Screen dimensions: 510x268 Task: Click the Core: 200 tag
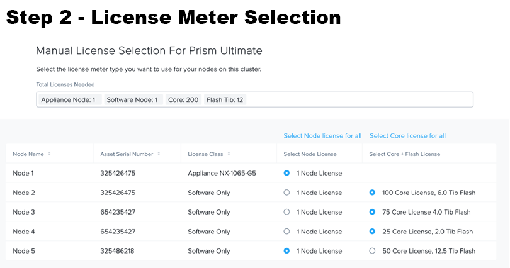point(183,100)
